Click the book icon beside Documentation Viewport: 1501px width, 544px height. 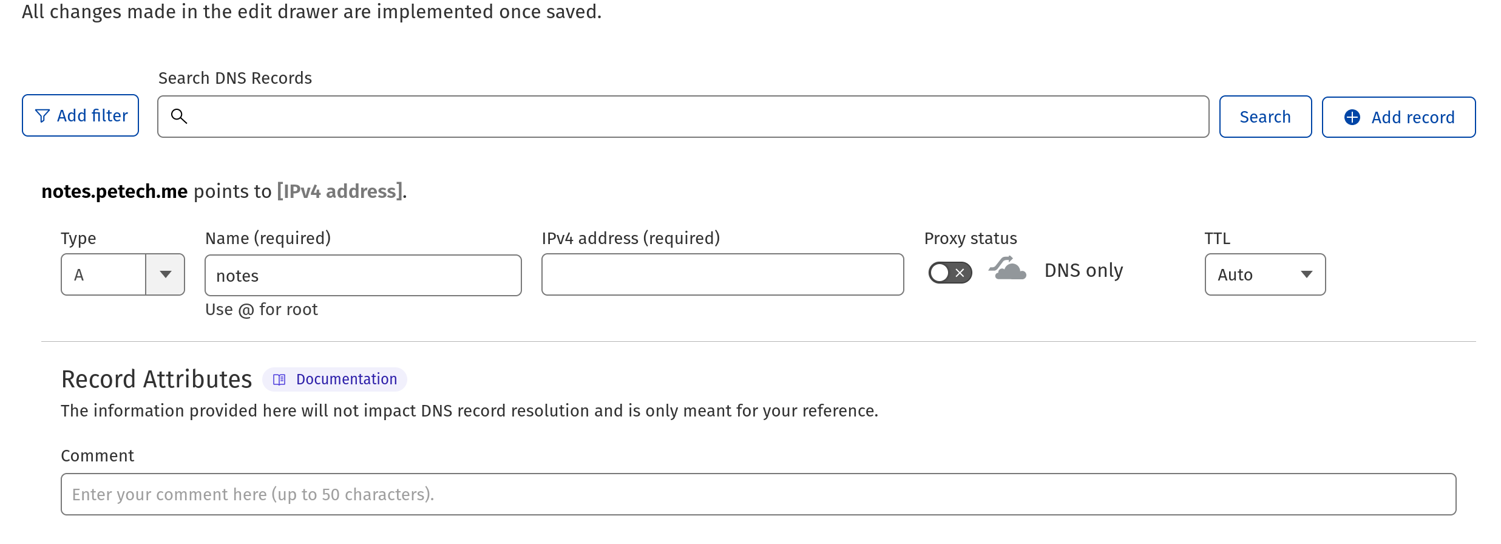point(279,379)
